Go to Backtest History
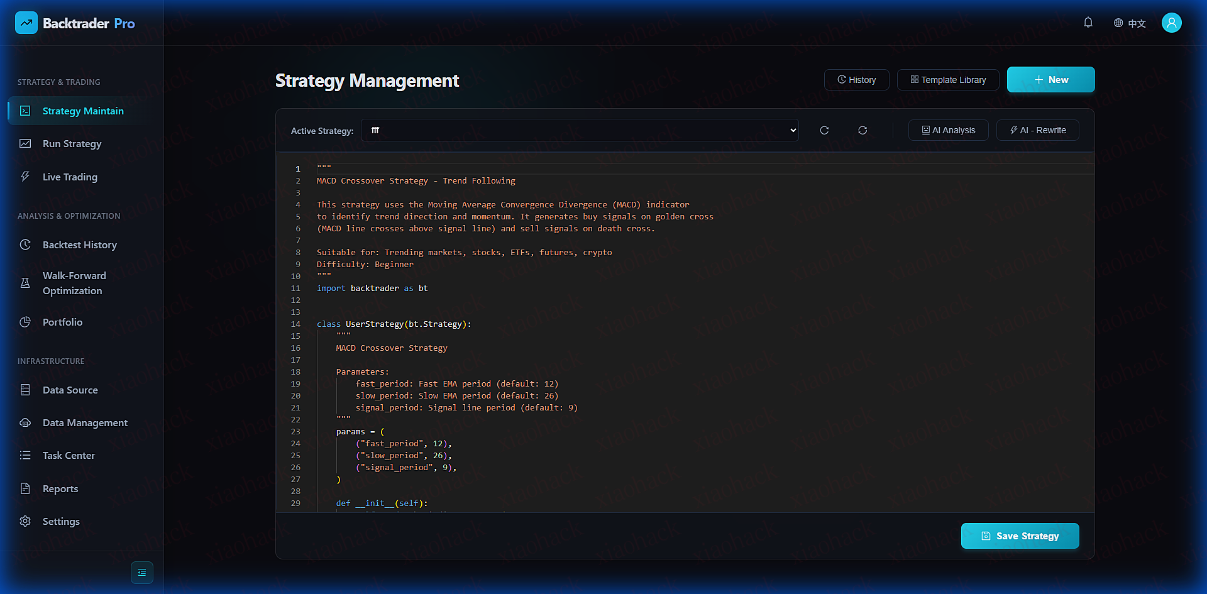The image size is (1207, 594). [x=79, y=245]
